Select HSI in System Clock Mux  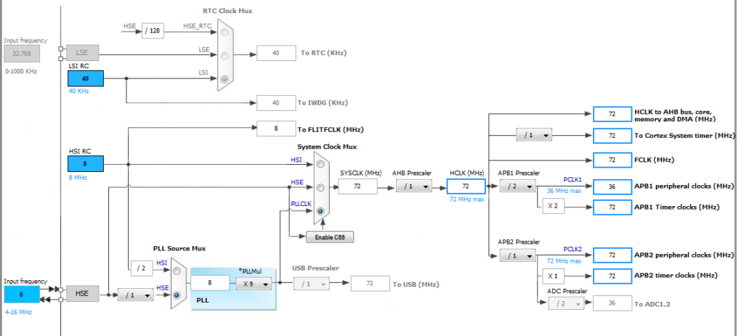(320, 165)
